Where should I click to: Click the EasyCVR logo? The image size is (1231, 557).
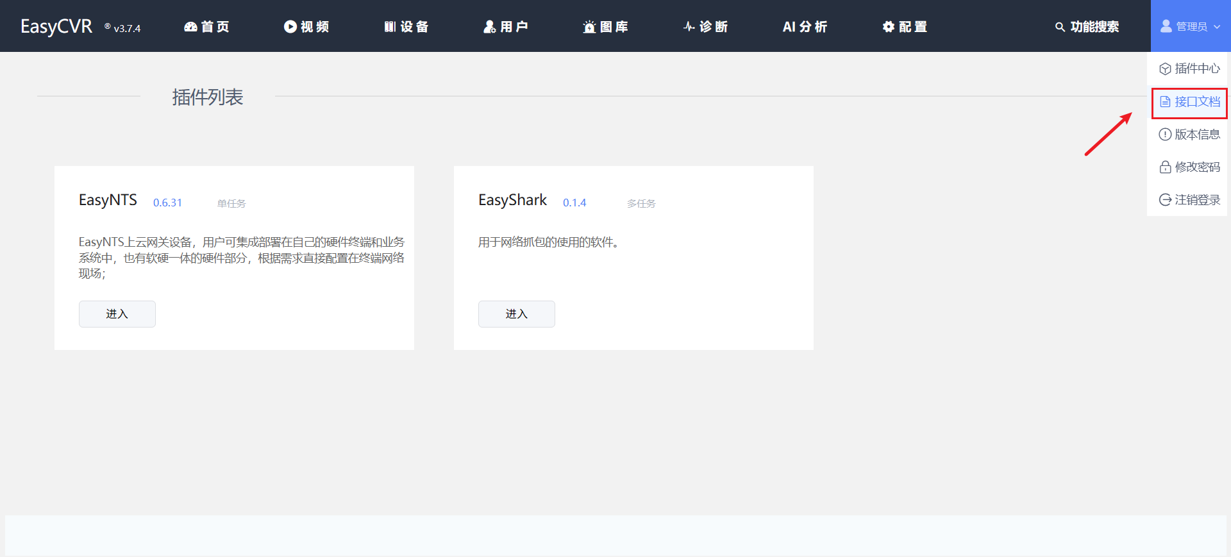pyautogui.click(x=56, y=27)
